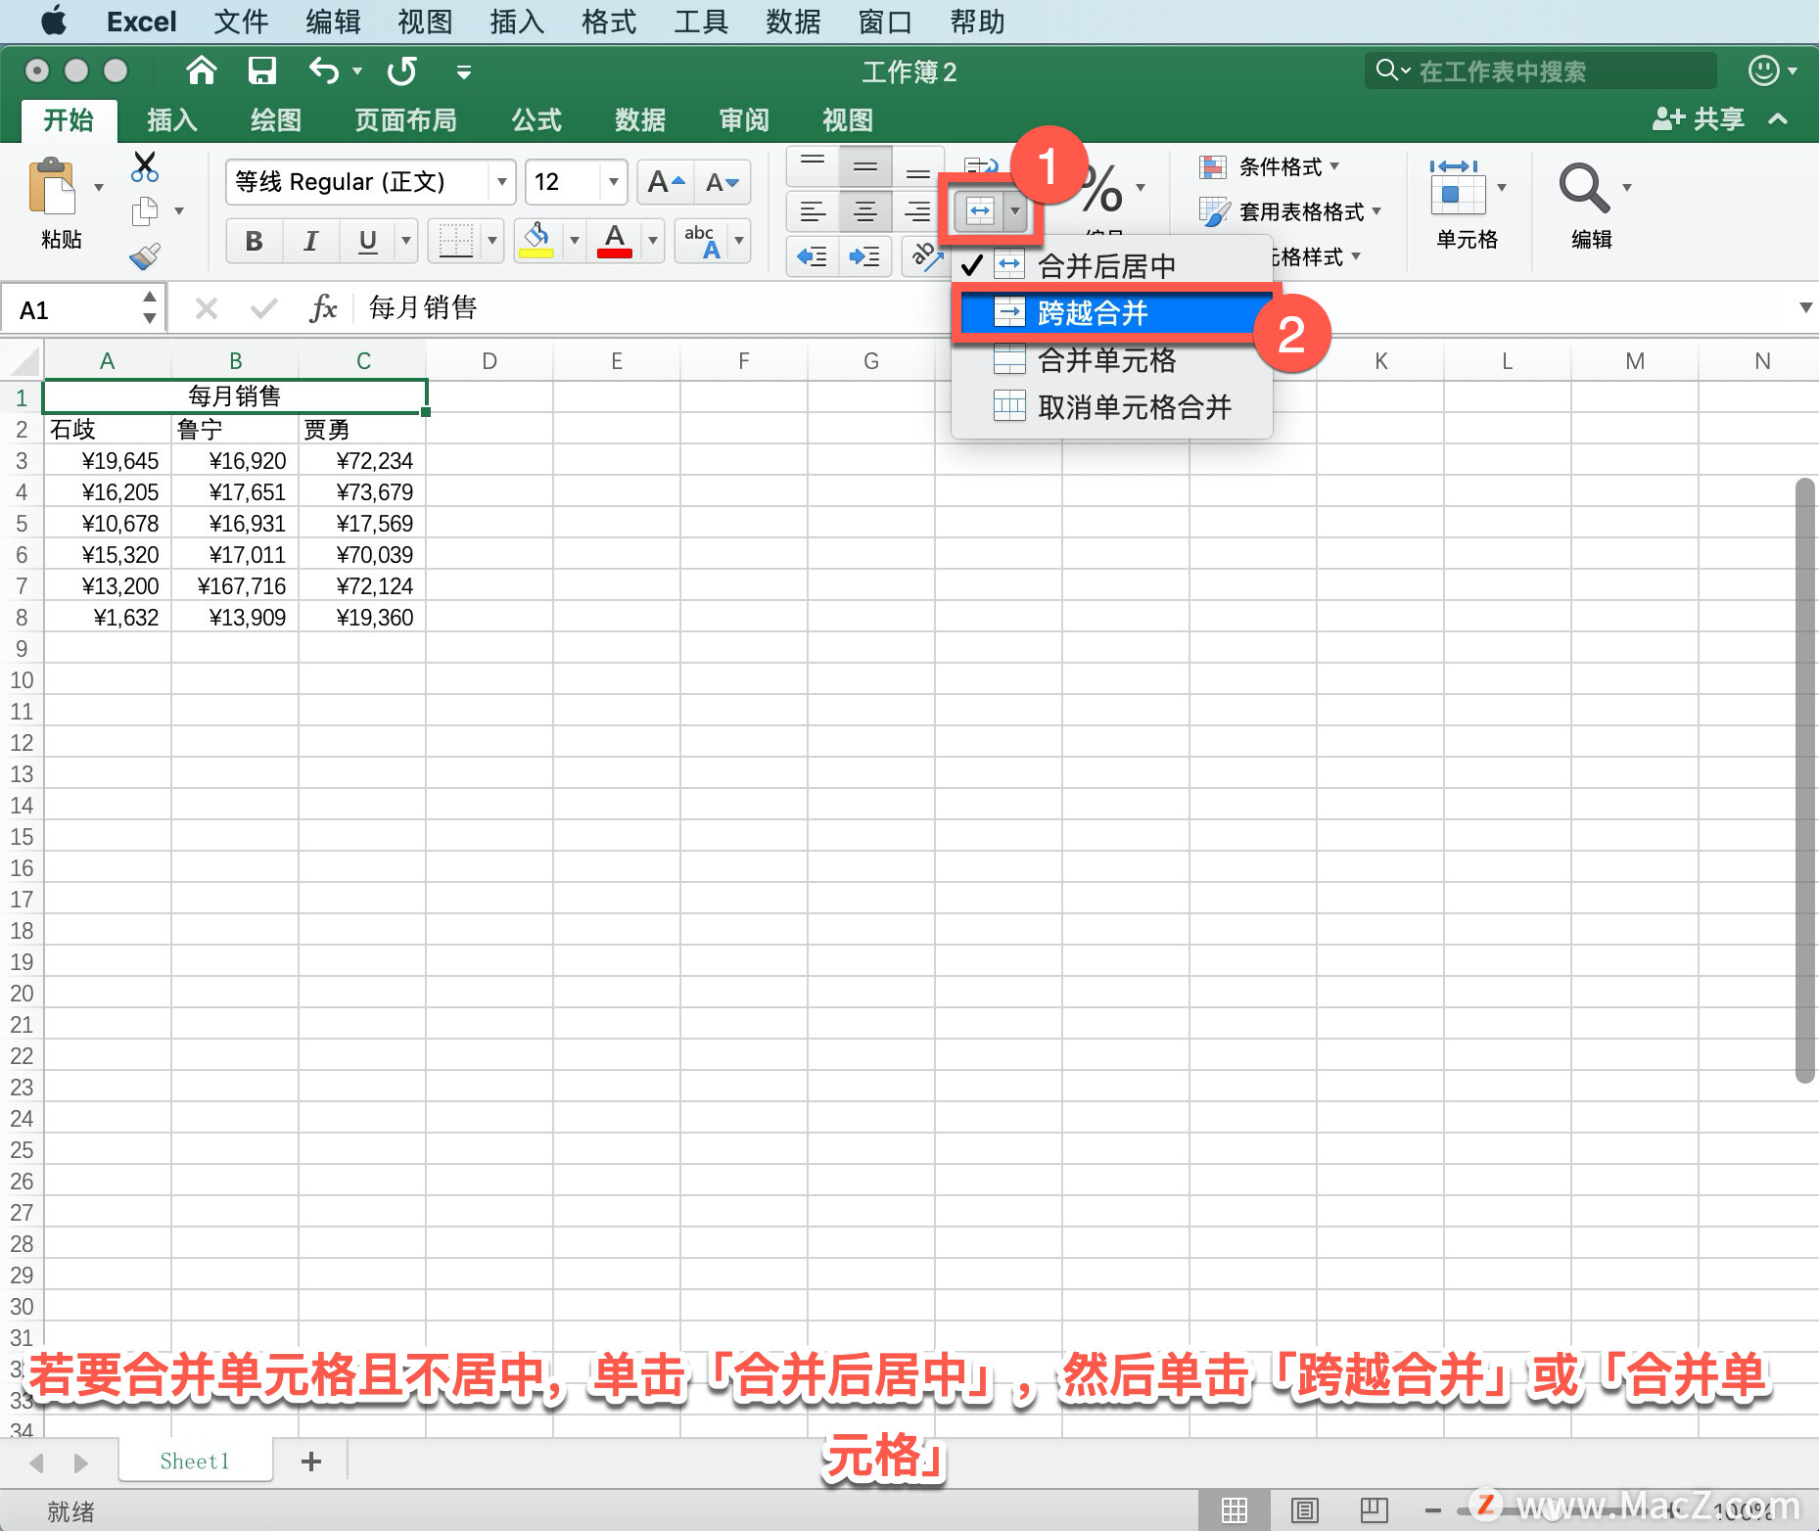Open the 公式 ribbon tab
Viewport: 1819px width, 1531px height.
click(x=536, y=120)
